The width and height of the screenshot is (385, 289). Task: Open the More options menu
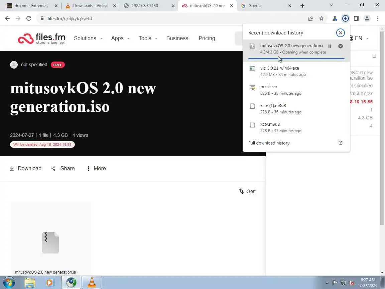(x=96, y=169)
